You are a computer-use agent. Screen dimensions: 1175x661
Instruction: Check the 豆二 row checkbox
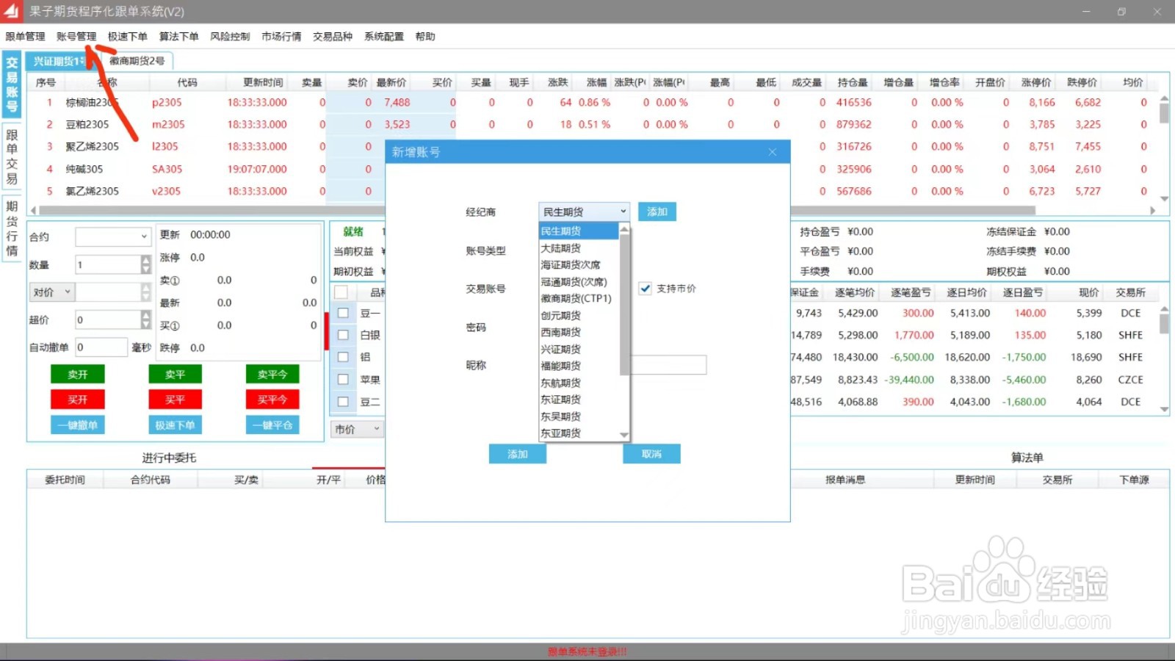[342, 402]
